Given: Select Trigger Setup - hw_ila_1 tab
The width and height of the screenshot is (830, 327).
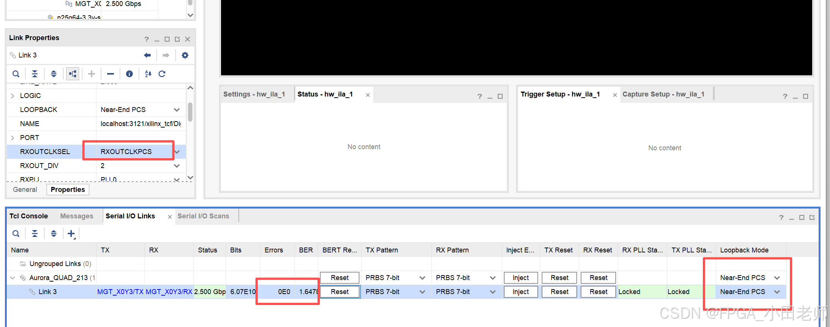Looking at the screenshot, I should [560, 94].
